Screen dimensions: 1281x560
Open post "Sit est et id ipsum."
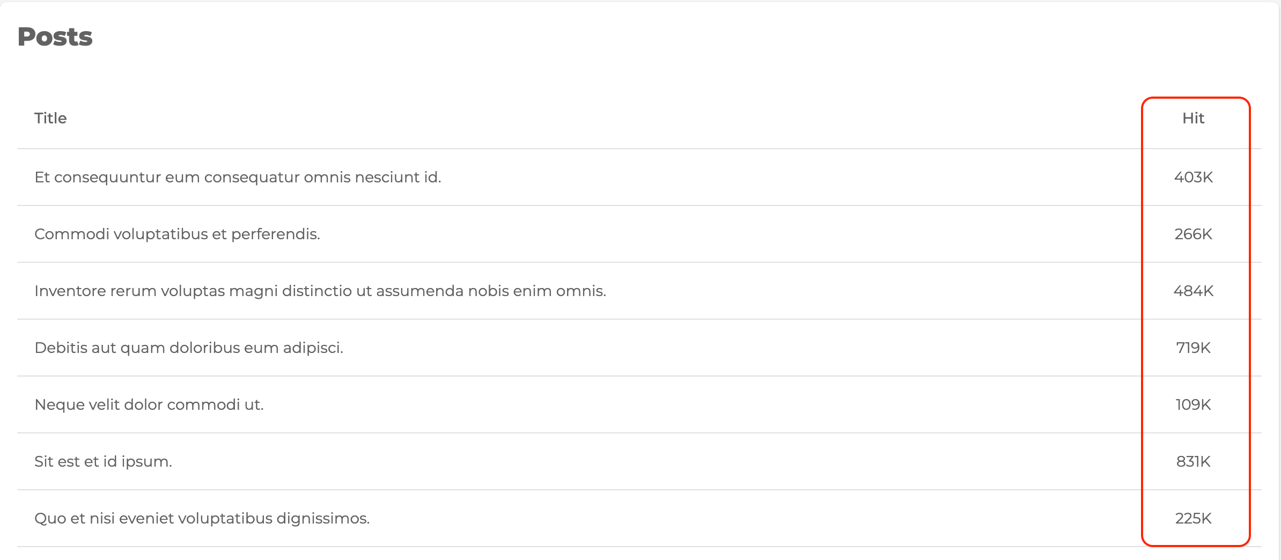[103, 461]
